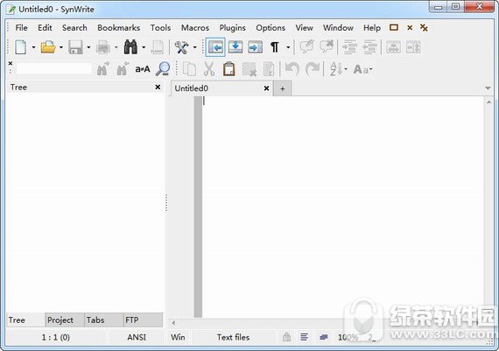The width and height of the screenshot is (499, 351).
Task: Close the Untitled0 tab
Action: point(267,88)
